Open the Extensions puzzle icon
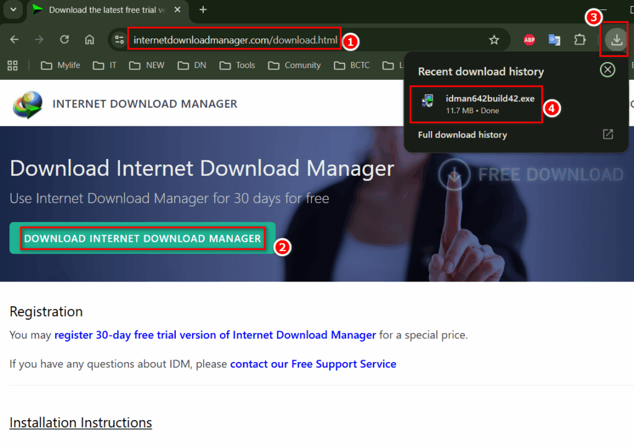The width and height of the screenshot is (634, 448). click(580, 40)
